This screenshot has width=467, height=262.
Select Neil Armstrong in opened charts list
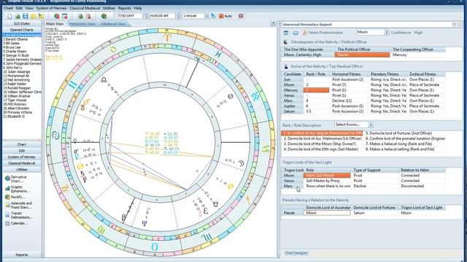pyautogui.click(x=22, y=80)
